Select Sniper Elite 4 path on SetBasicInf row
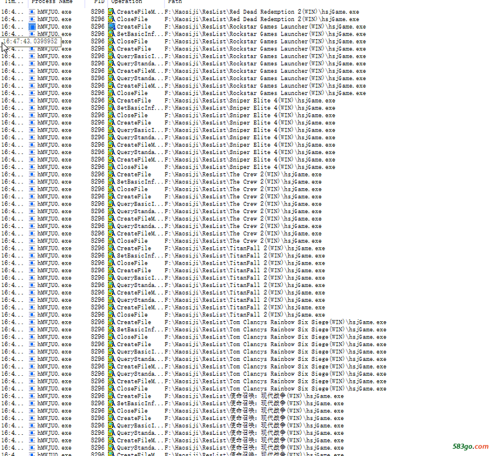This screenshot has height=456, width=492. click(250, 108)
